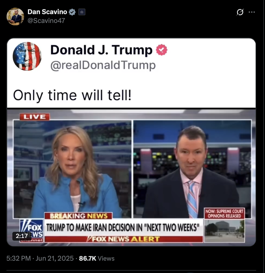Open the 5:32 PM Jun 21, 2025 timestamp
The width and height of the screenshot is (265, 273).
tap(40, 258)
